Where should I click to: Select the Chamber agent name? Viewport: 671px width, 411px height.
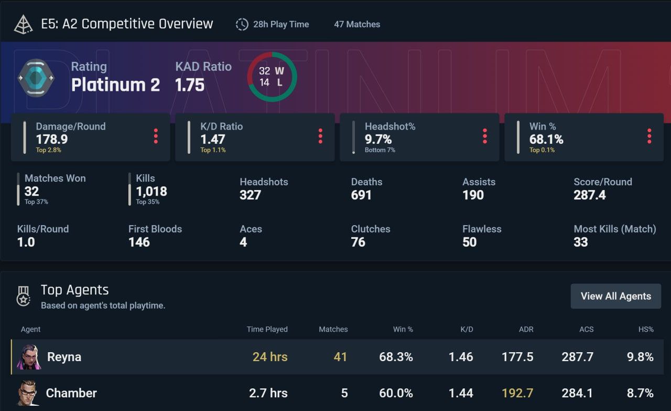71,393
